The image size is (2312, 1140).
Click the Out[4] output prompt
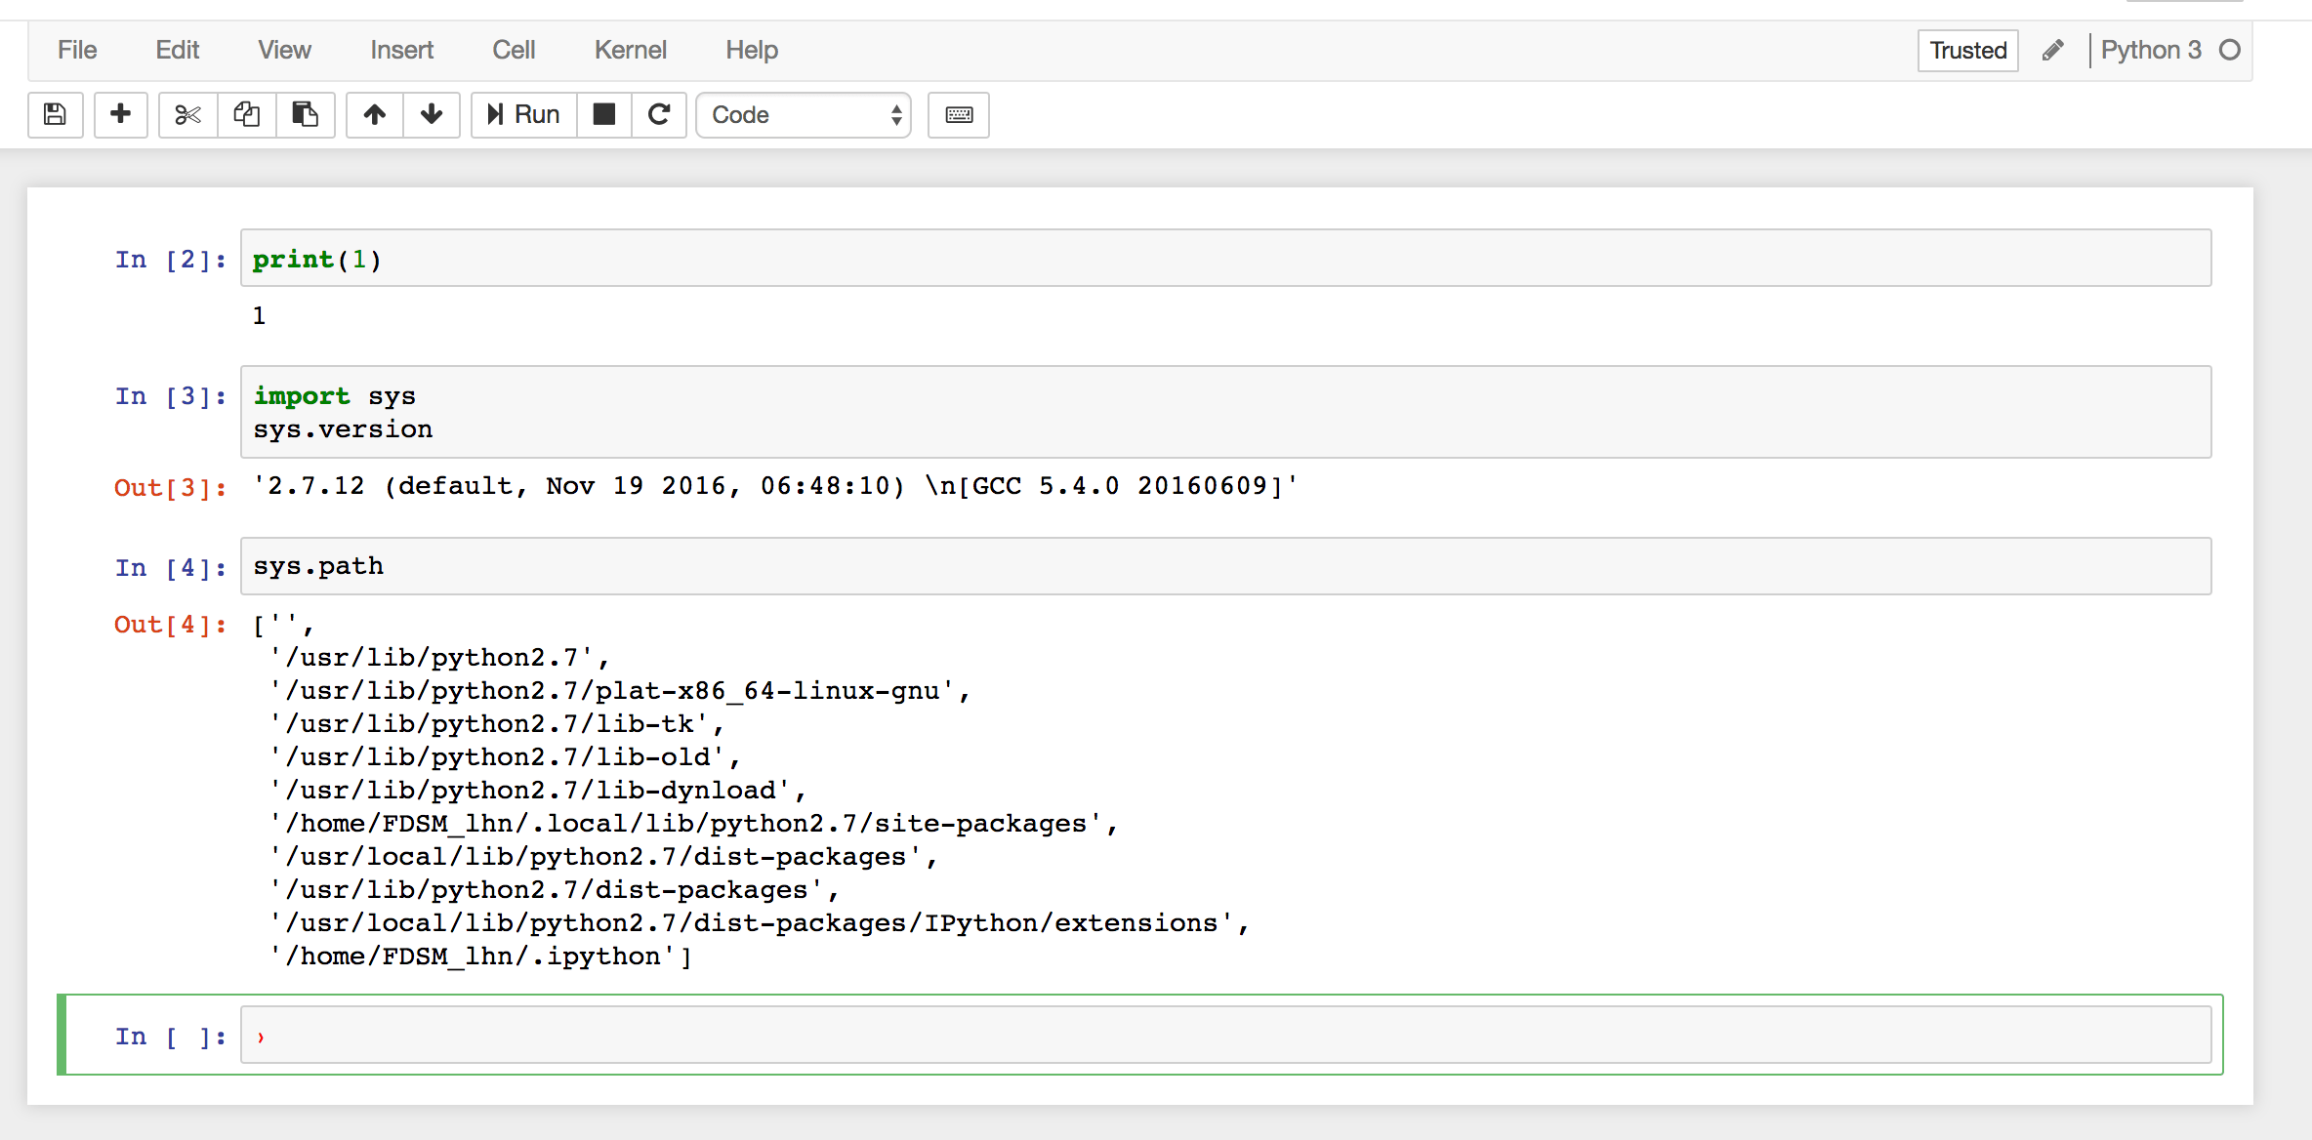171,624
